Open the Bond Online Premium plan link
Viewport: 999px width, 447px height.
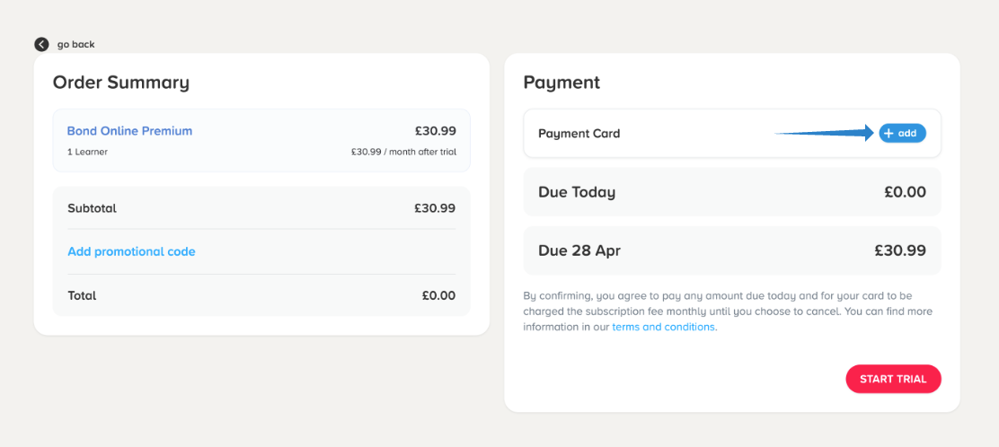pyautogui.click(x=129, y=131)
